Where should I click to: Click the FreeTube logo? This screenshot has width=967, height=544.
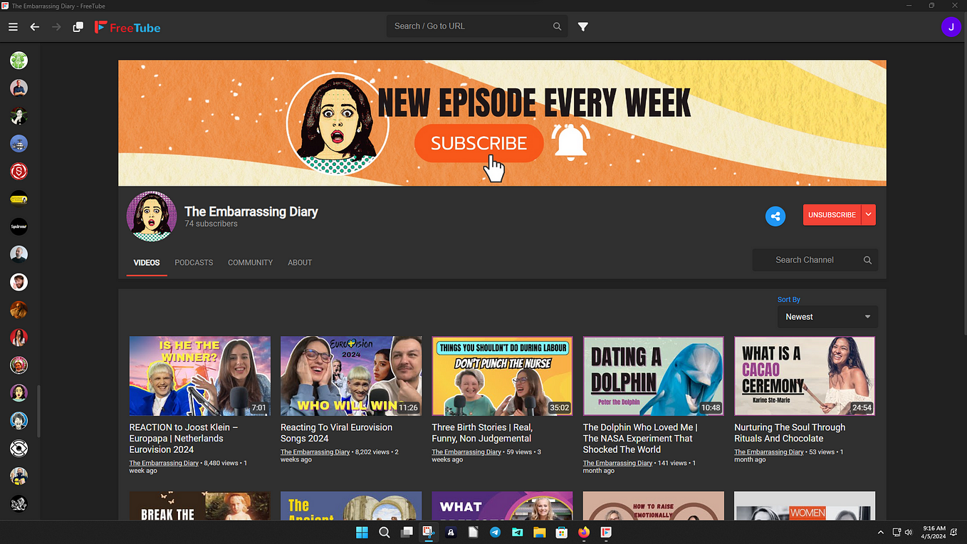(x=127, y=28)
